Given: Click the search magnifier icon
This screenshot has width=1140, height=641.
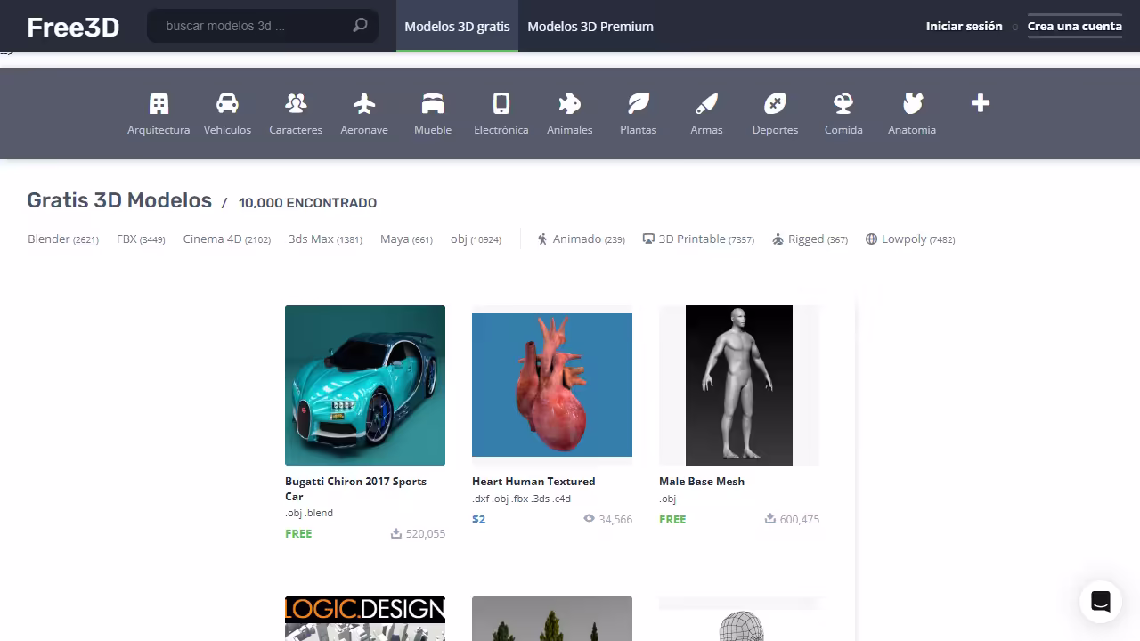Looking at the screenshot, I should tap(360, 26).
